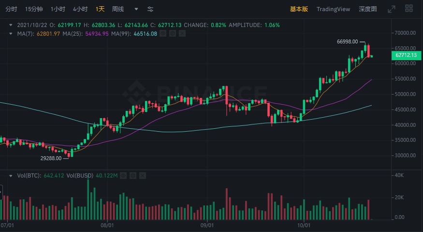Open the 深度图 depth chart view
The width and height of the screenshot is (423, 232).
pyautogui.click(x=368, y=9)
